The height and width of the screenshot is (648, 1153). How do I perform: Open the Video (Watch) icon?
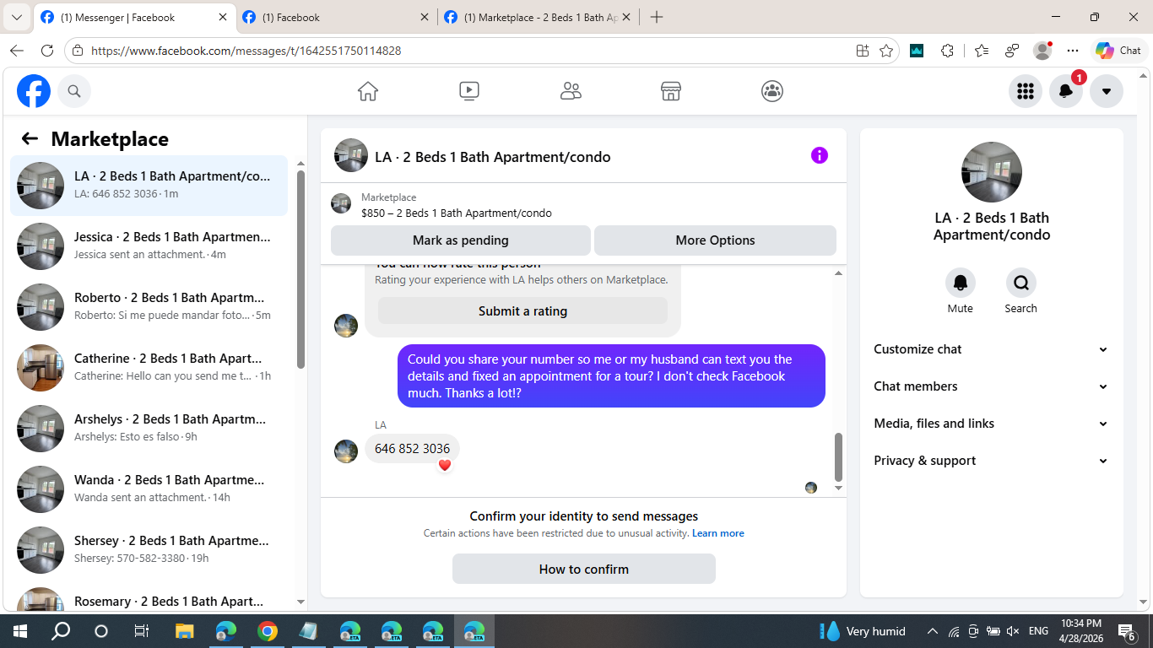coord(469,91)
